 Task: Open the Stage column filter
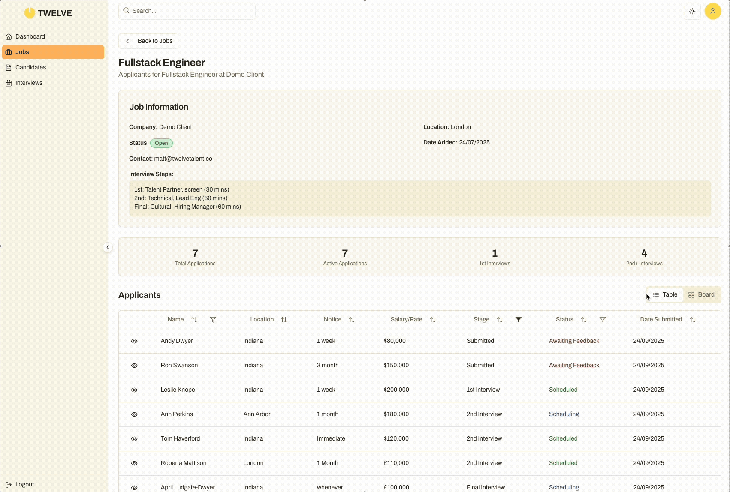coord(519,319)
